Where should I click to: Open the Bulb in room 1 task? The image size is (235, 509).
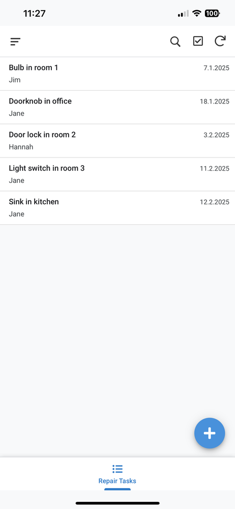point(118,74)
